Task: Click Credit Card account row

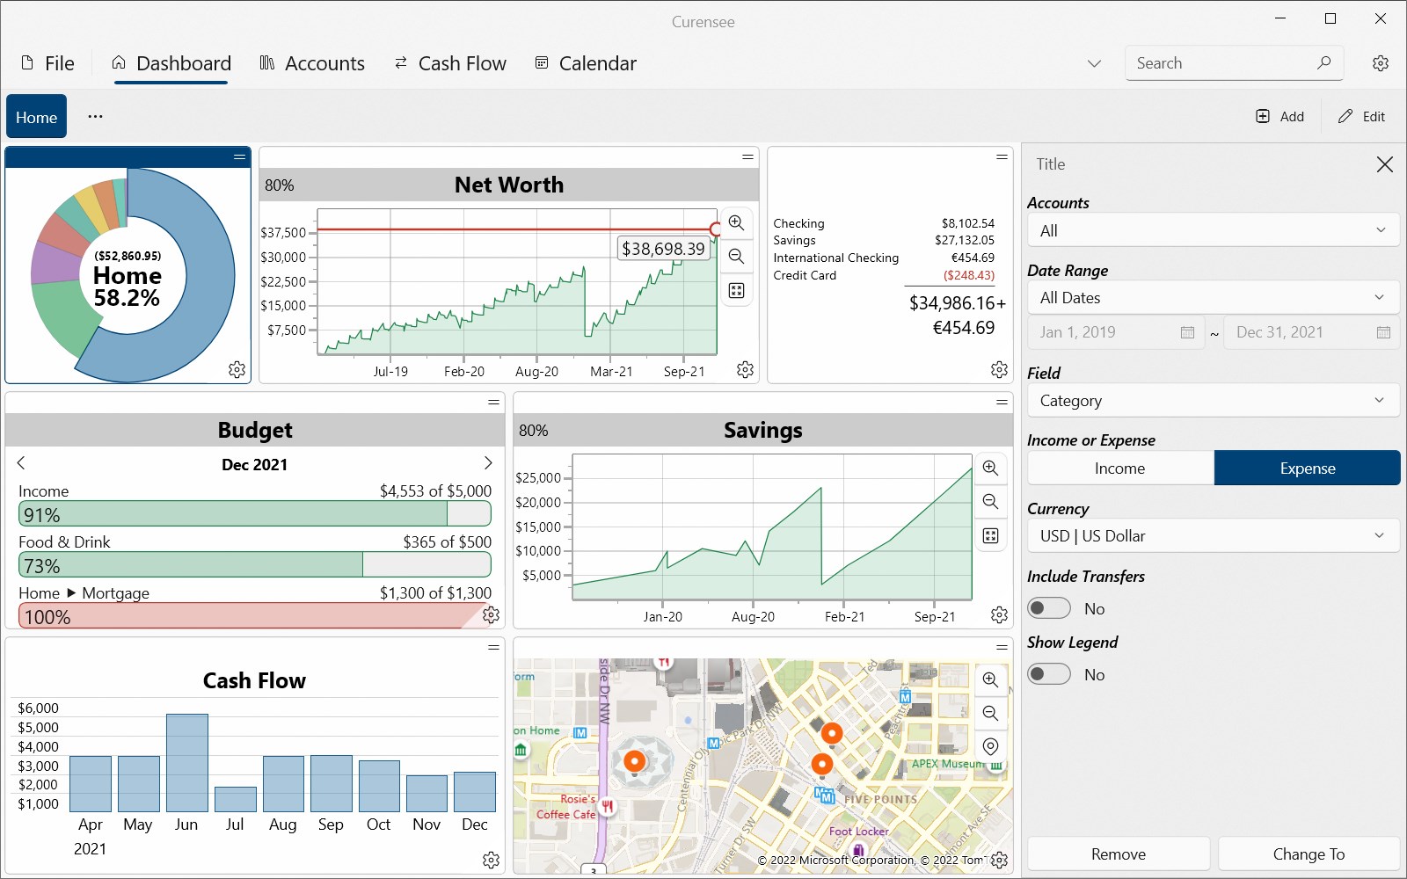Action: click(884, 275)
